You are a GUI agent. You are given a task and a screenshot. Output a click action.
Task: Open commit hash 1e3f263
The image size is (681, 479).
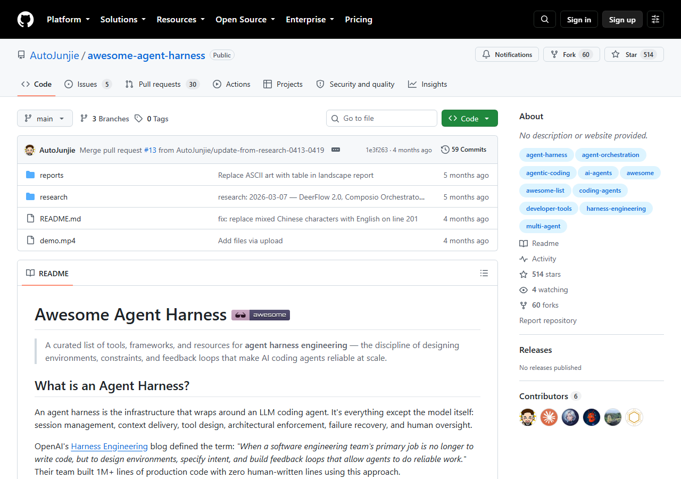point(377,150)
